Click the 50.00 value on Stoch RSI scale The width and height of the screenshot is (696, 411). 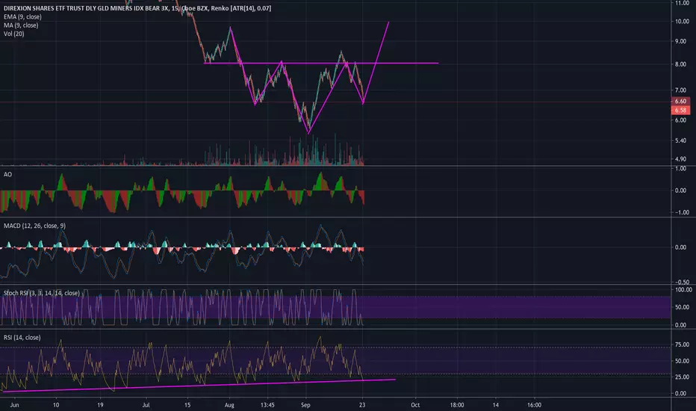(682, 307)
